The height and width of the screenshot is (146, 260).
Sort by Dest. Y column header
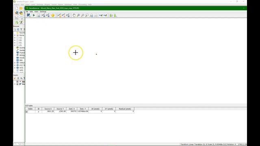(83, 109)
